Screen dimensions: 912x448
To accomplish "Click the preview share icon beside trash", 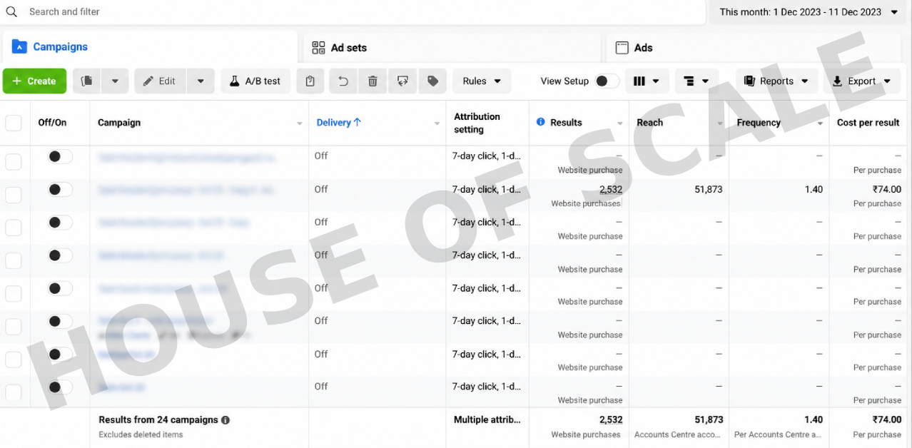I will 402,81.
